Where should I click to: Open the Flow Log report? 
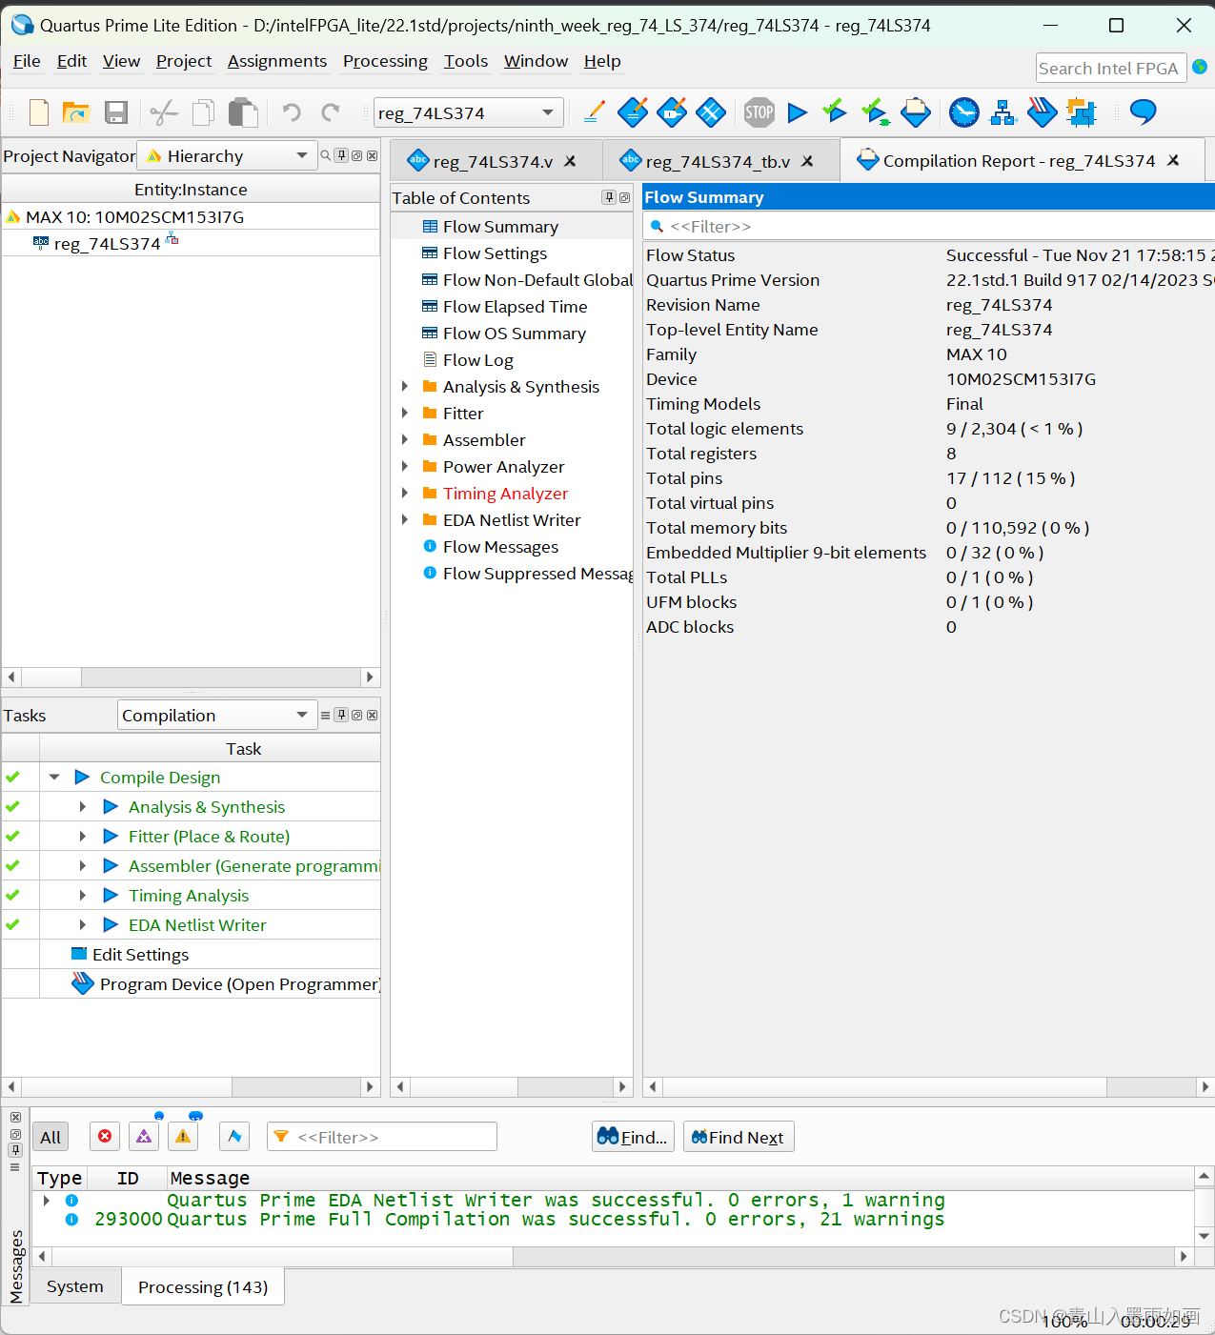click(x=477, y=359)
